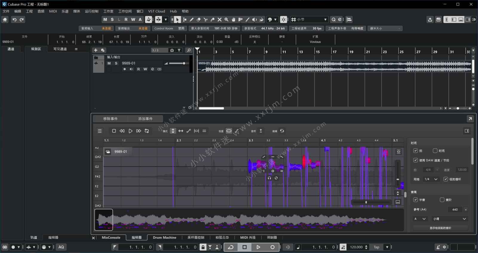Click the 显示检测到的音阶 button

point(441,228)
